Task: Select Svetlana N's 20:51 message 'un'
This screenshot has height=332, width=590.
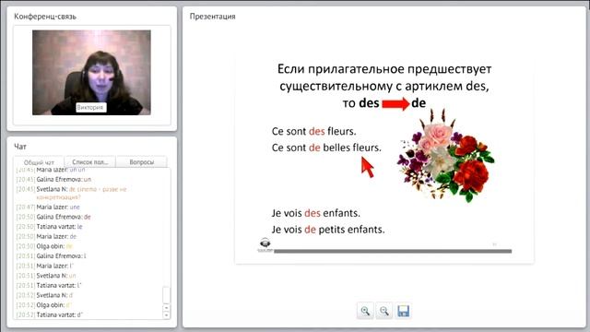Action: pos(46,276)
